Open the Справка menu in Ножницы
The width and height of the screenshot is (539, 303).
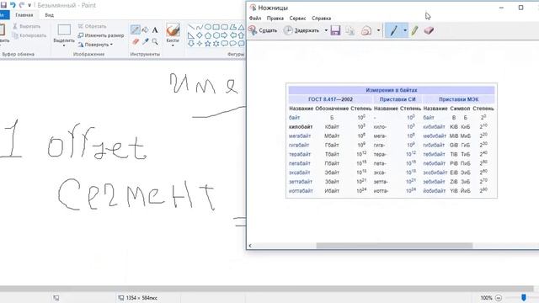tap(321, 19)
